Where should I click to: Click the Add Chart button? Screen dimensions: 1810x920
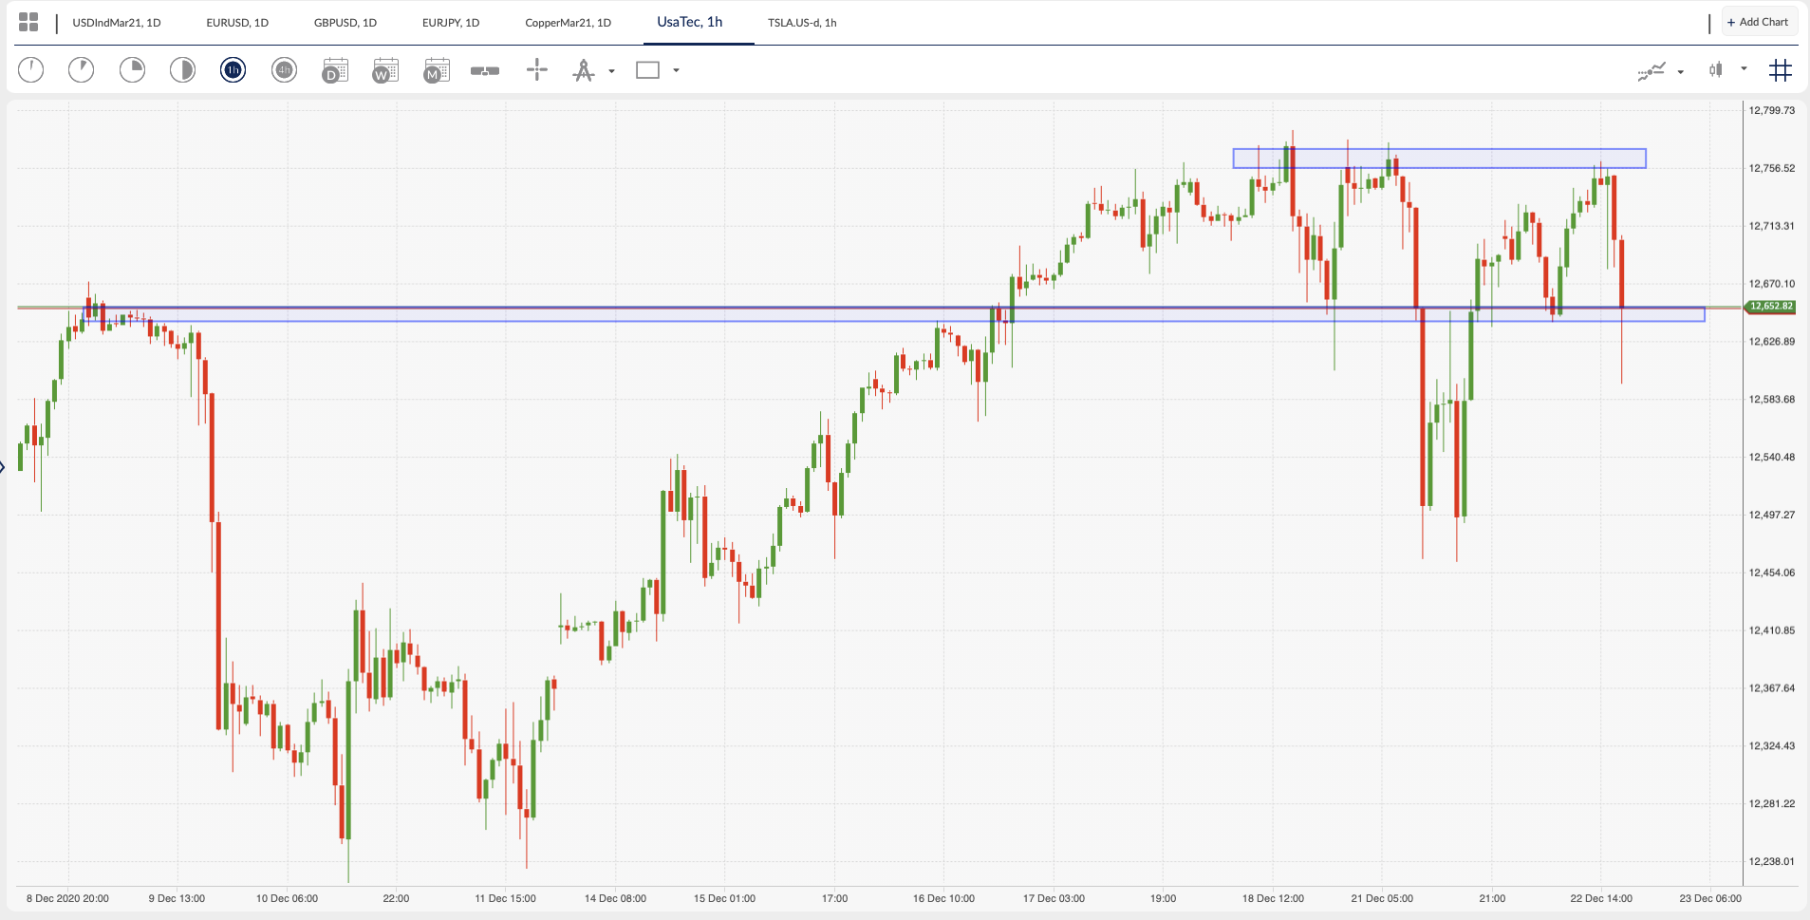point(1759,22)
